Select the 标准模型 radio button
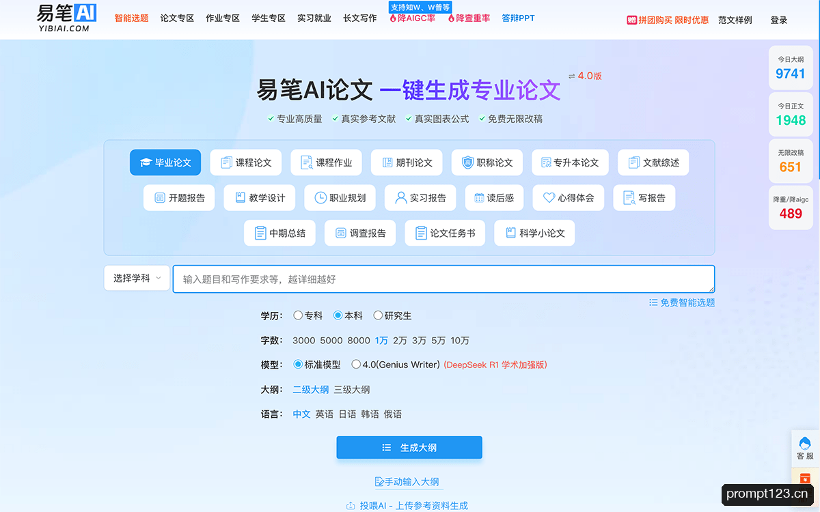Viewport: 820px width, 512px height. pyautogui.click(x=297, y=365)
